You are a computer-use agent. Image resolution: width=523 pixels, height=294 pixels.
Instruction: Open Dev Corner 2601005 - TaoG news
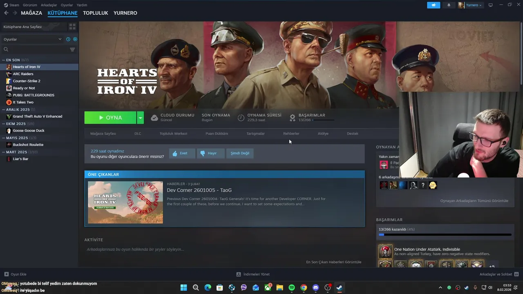199,190
